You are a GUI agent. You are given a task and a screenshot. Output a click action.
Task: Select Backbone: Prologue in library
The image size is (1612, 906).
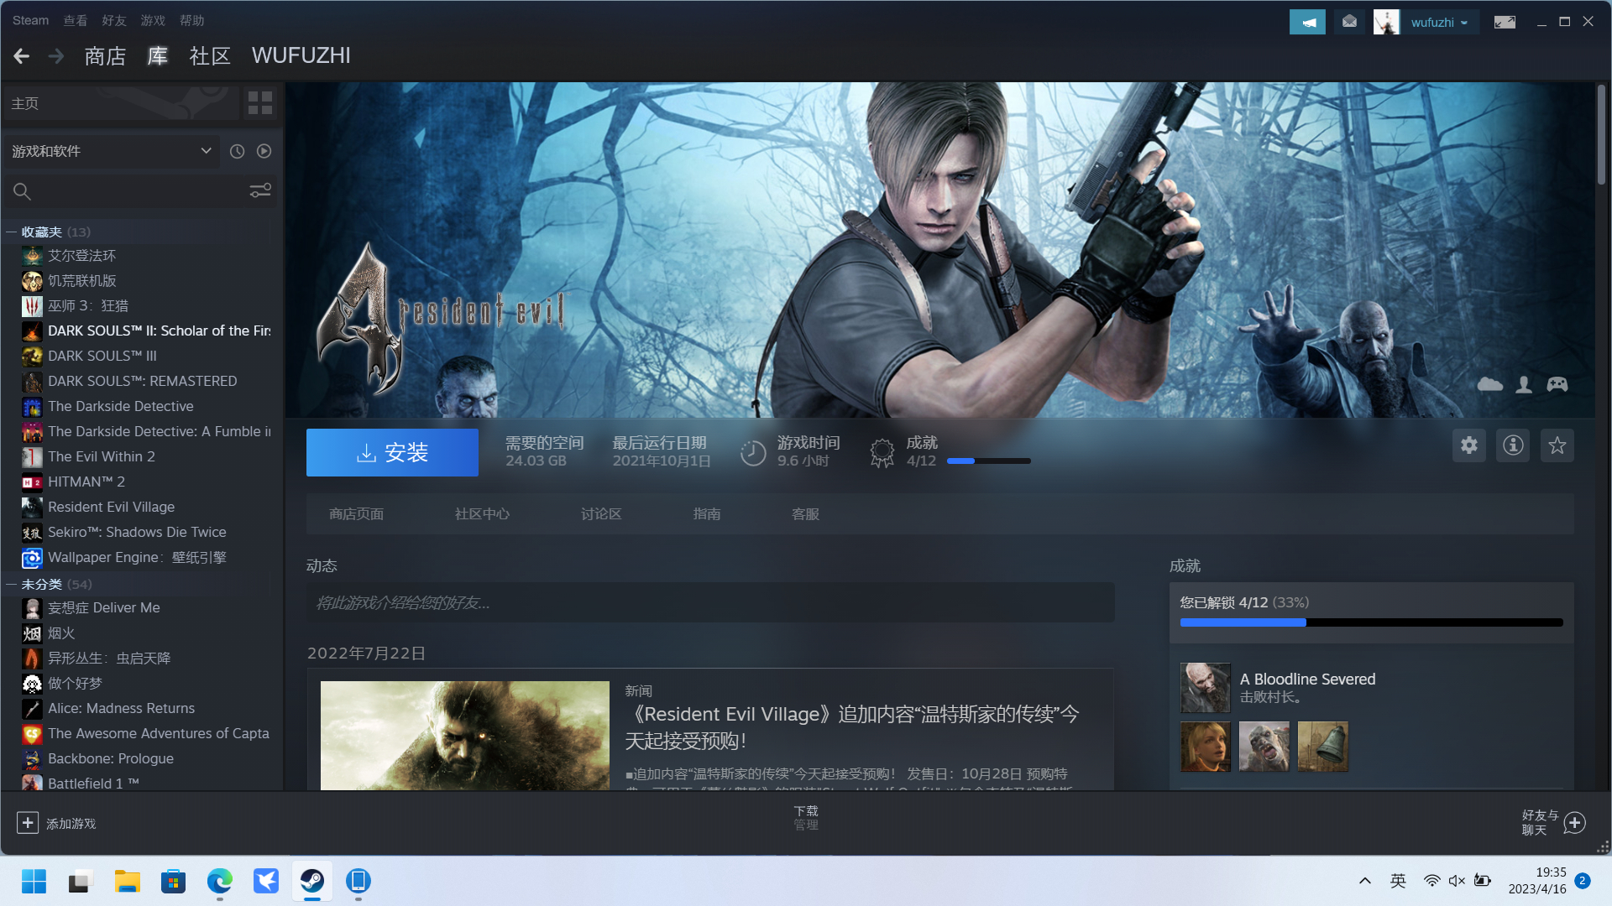click(111, 758)
